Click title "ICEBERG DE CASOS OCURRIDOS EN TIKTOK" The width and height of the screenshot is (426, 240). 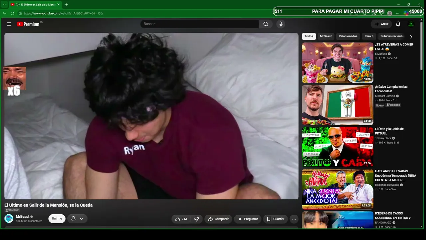point(393,216)
